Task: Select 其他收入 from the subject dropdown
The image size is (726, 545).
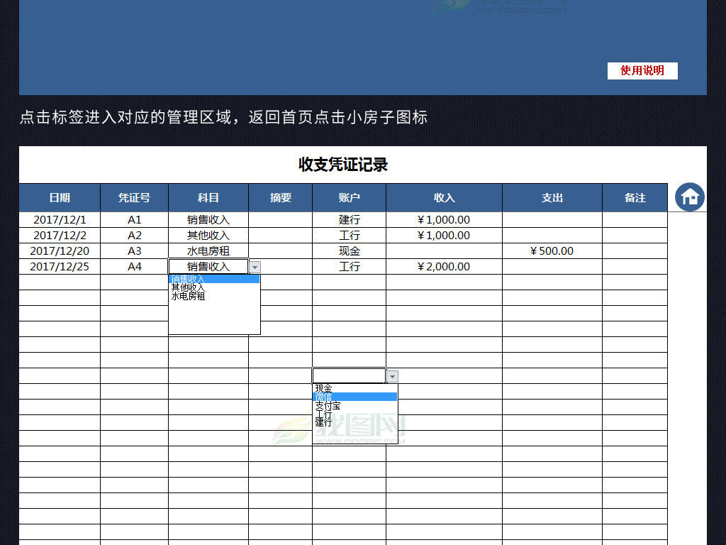Action: click(x=189, y=287)
